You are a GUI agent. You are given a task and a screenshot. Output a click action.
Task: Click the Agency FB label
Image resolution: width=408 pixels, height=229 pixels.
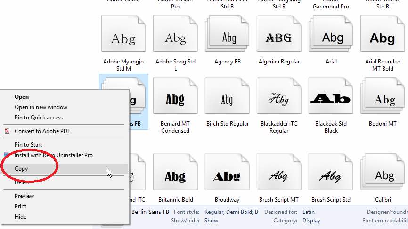[x=228, y=62]
